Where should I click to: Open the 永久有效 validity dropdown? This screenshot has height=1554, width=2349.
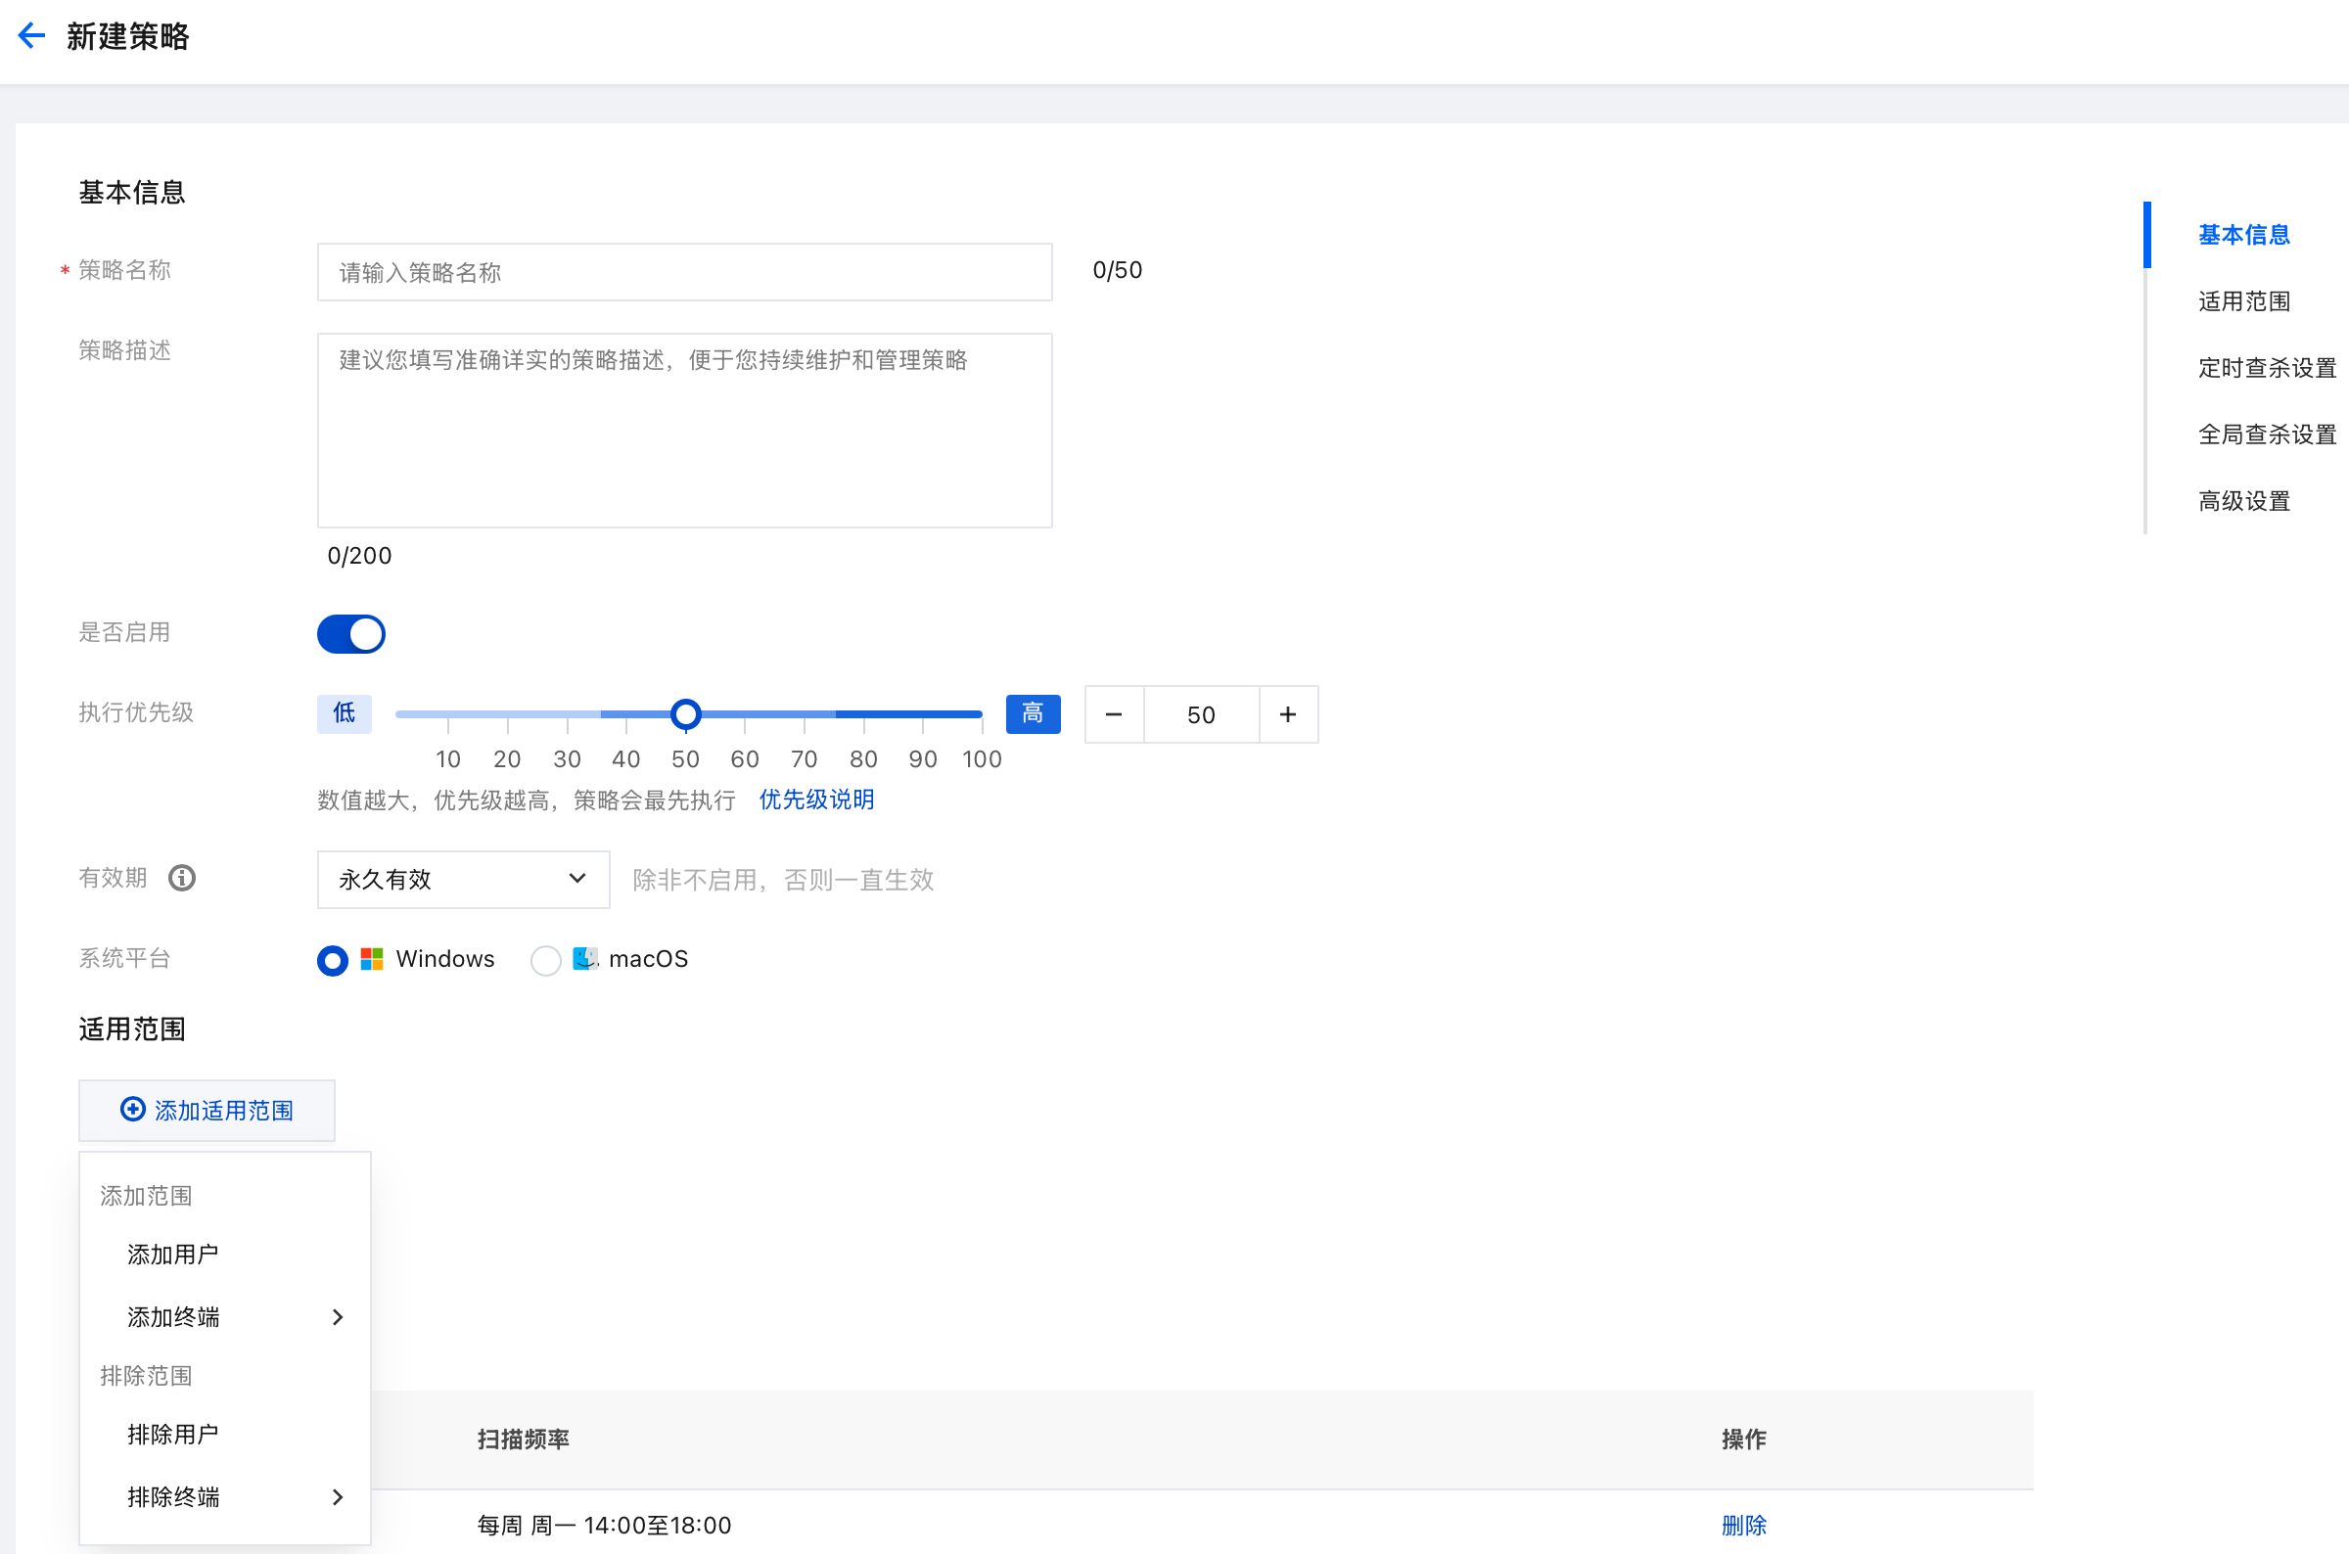463,879
